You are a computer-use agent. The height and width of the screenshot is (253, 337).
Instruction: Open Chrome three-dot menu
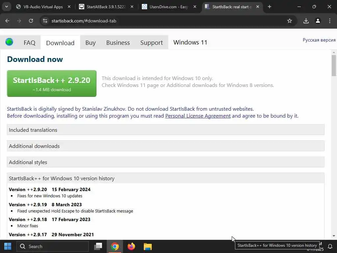click(x=330, y=21)
